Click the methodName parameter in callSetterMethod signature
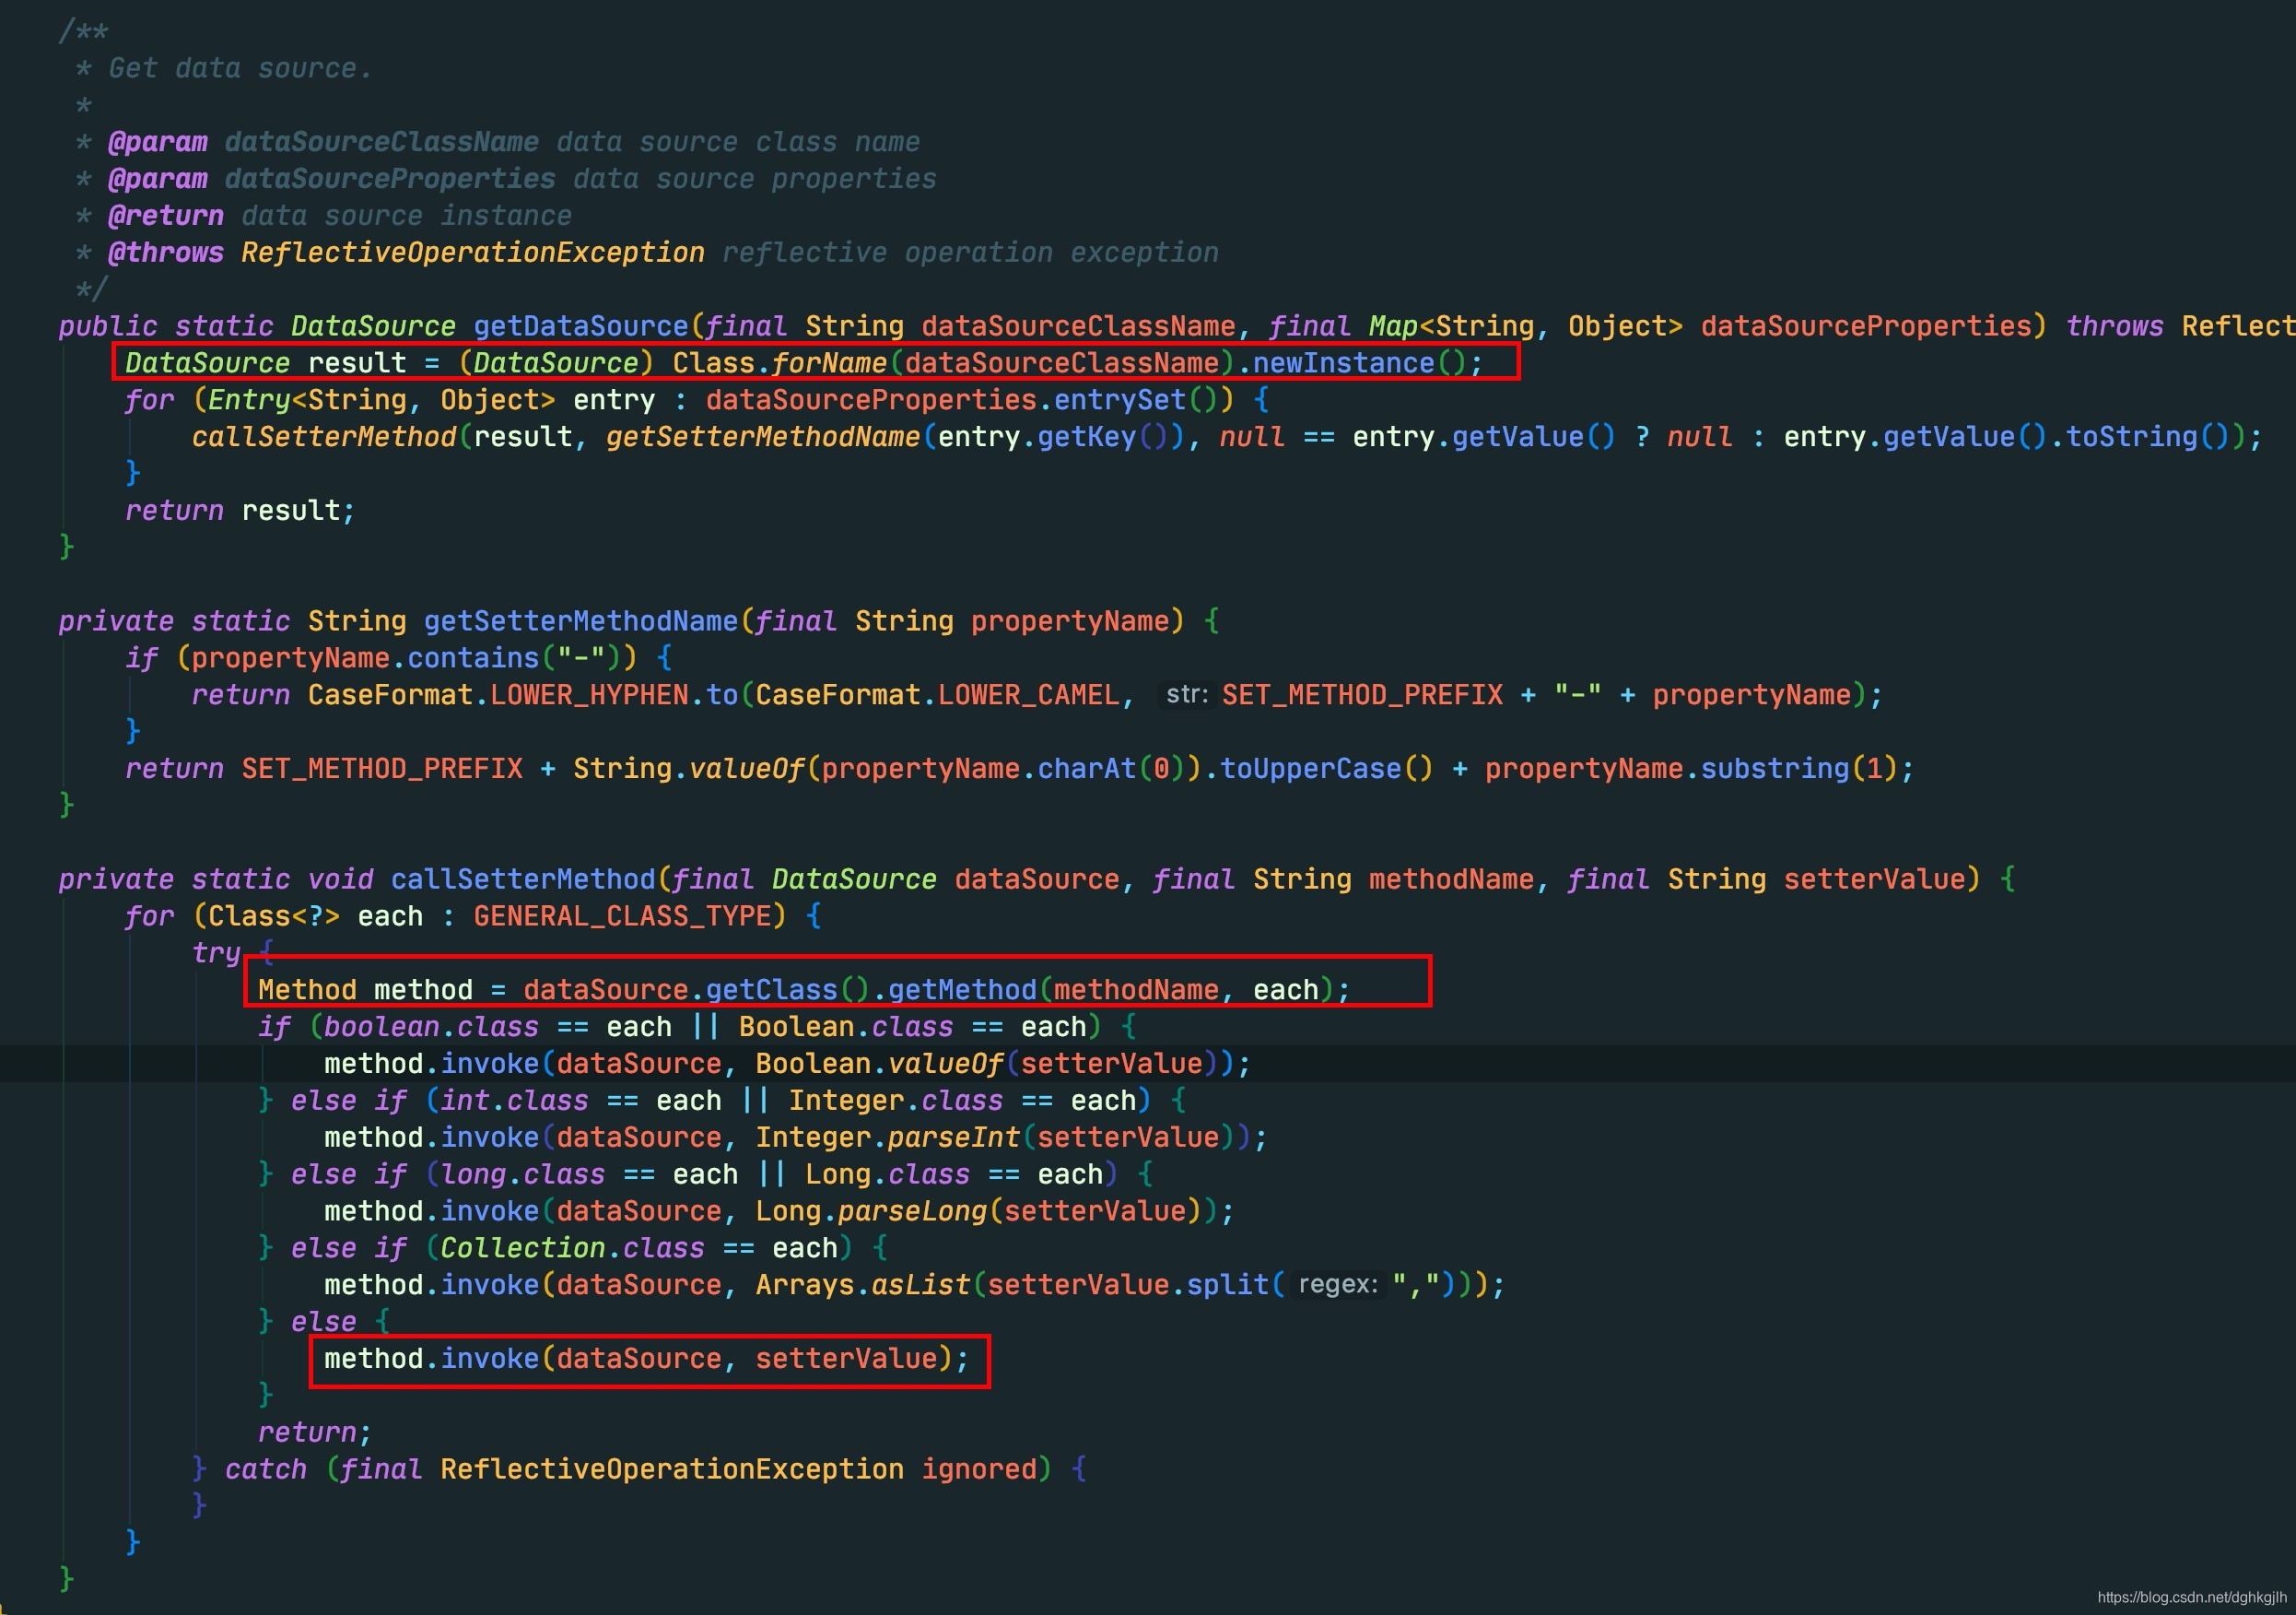The image size is (2296, 1615). click(1450, 879)
